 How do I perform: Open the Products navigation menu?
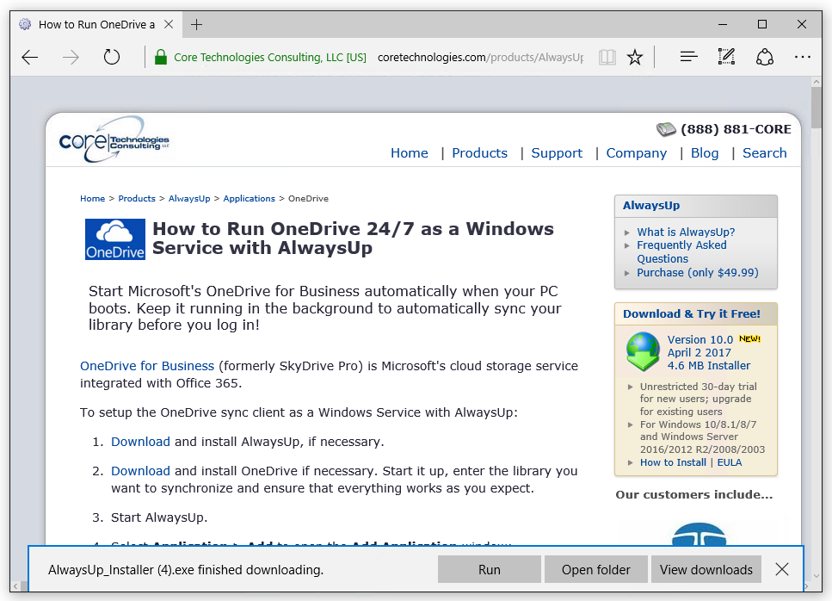(480, 153)
